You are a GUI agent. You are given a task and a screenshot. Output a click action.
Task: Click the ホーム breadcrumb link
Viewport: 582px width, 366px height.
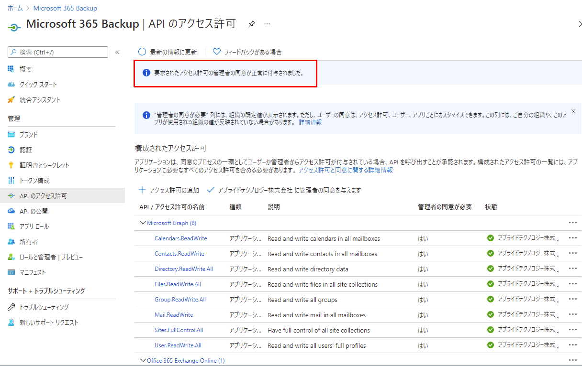pyautogui.click(x=15, y=8)
